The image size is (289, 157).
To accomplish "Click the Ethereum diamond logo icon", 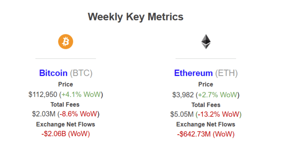I will [206, 42].
